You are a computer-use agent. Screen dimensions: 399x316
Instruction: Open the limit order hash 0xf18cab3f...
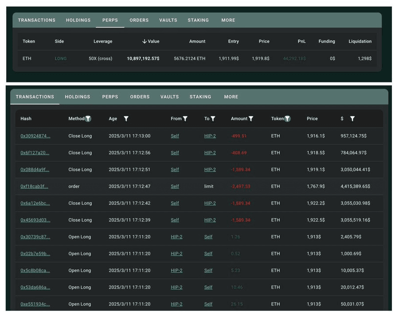34,187
